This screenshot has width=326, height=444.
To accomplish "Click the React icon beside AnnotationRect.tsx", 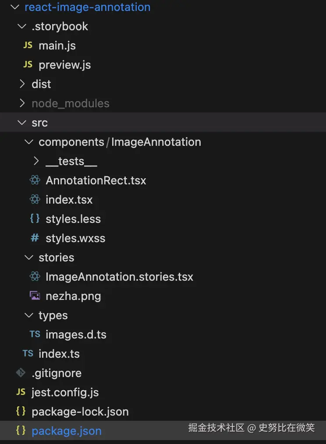I will pyautogui.click(x=35, y=180).
